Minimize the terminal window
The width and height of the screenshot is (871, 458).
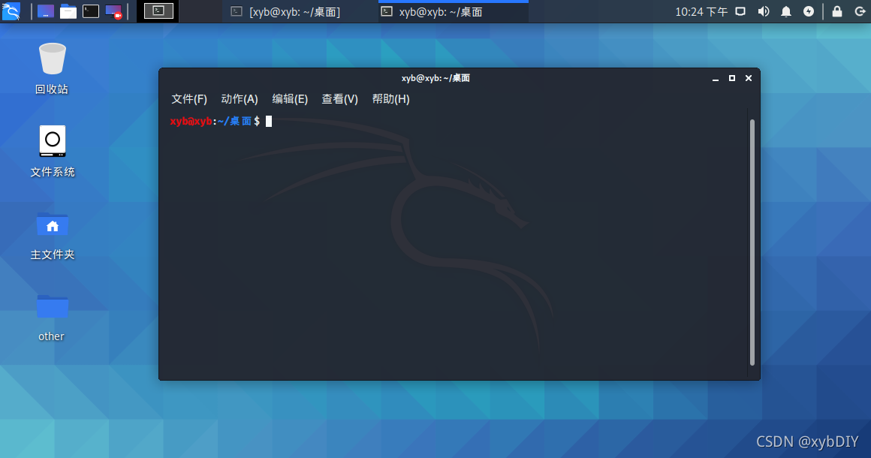(716, 78)
